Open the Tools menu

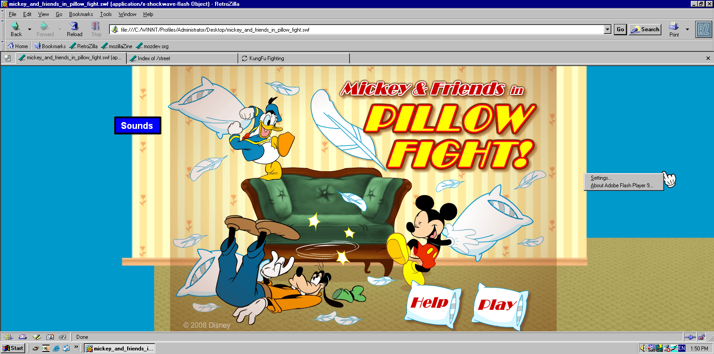click(106, 14)
